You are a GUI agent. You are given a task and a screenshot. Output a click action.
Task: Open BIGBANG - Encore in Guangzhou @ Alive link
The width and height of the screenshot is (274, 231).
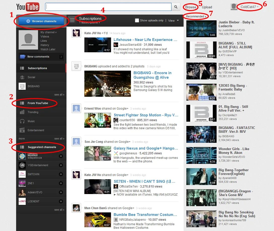point(152,75)
